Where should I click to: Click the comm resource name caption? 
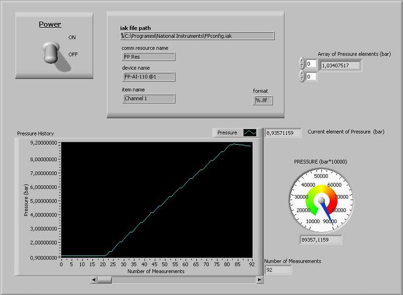click(x=145, y=48)
